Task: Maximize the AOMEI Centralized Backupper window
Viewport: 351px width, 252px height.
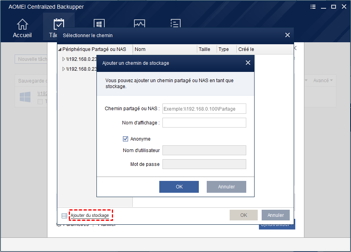Action: (334, 7)
